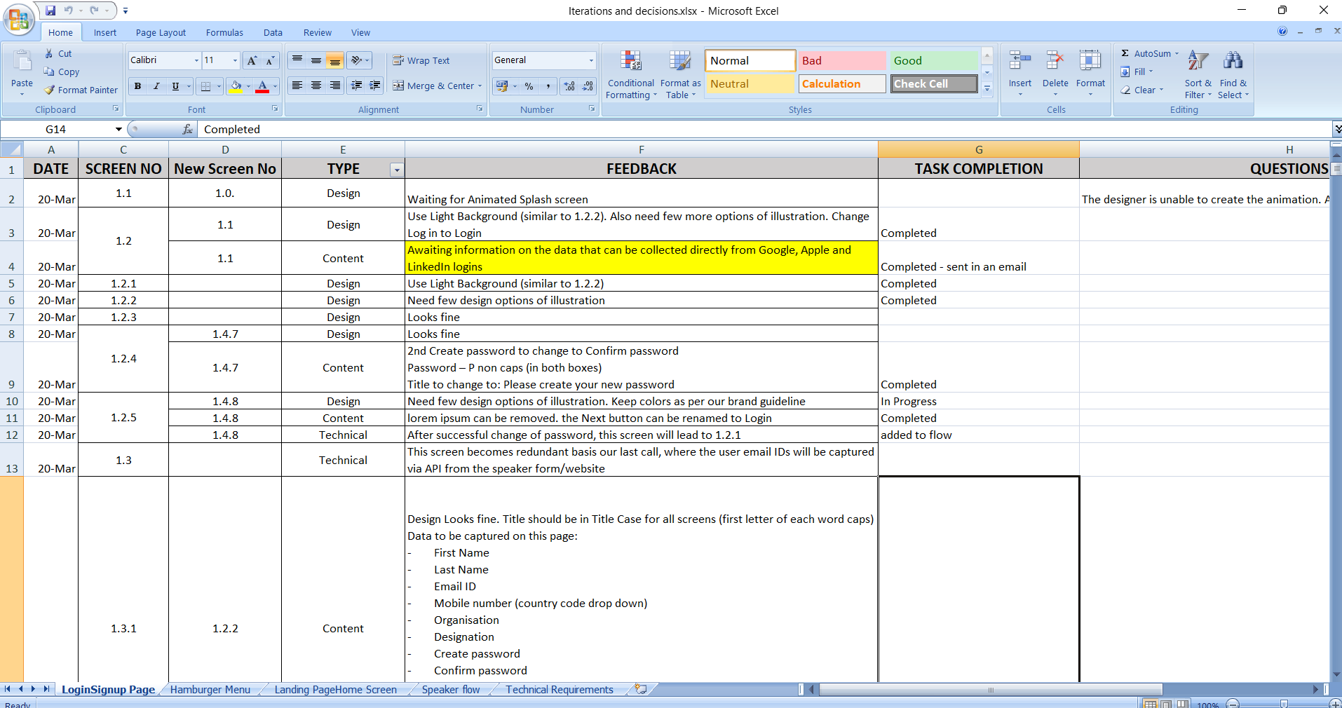Click the formula bar containing Completed
Screen dimensions: 1342x708
tap(766, 129)
